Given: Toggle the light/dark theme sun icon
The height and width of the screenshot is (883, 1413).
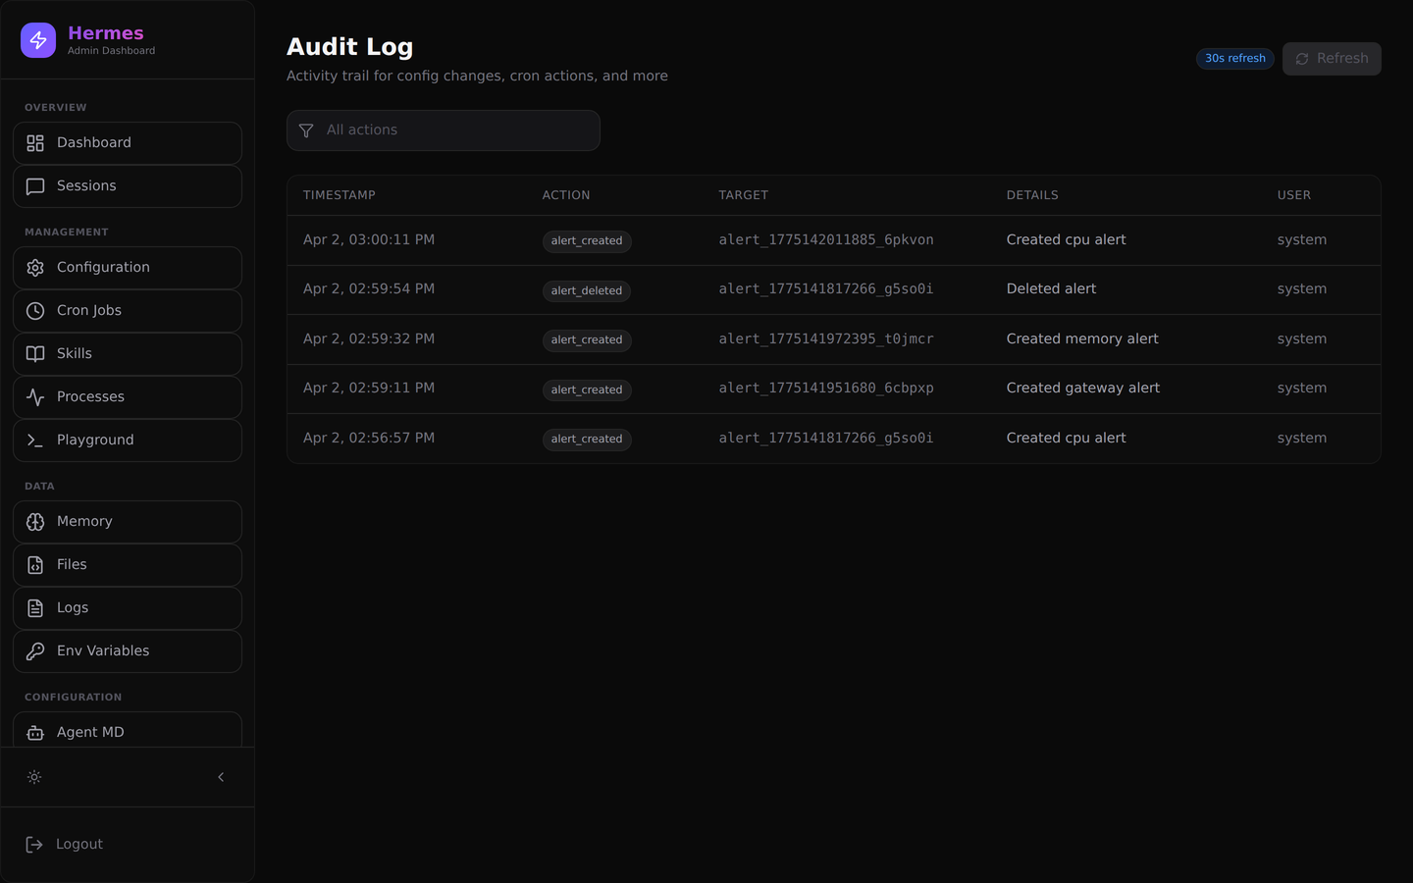Looking at the screenshot, I should pos(34,777).
